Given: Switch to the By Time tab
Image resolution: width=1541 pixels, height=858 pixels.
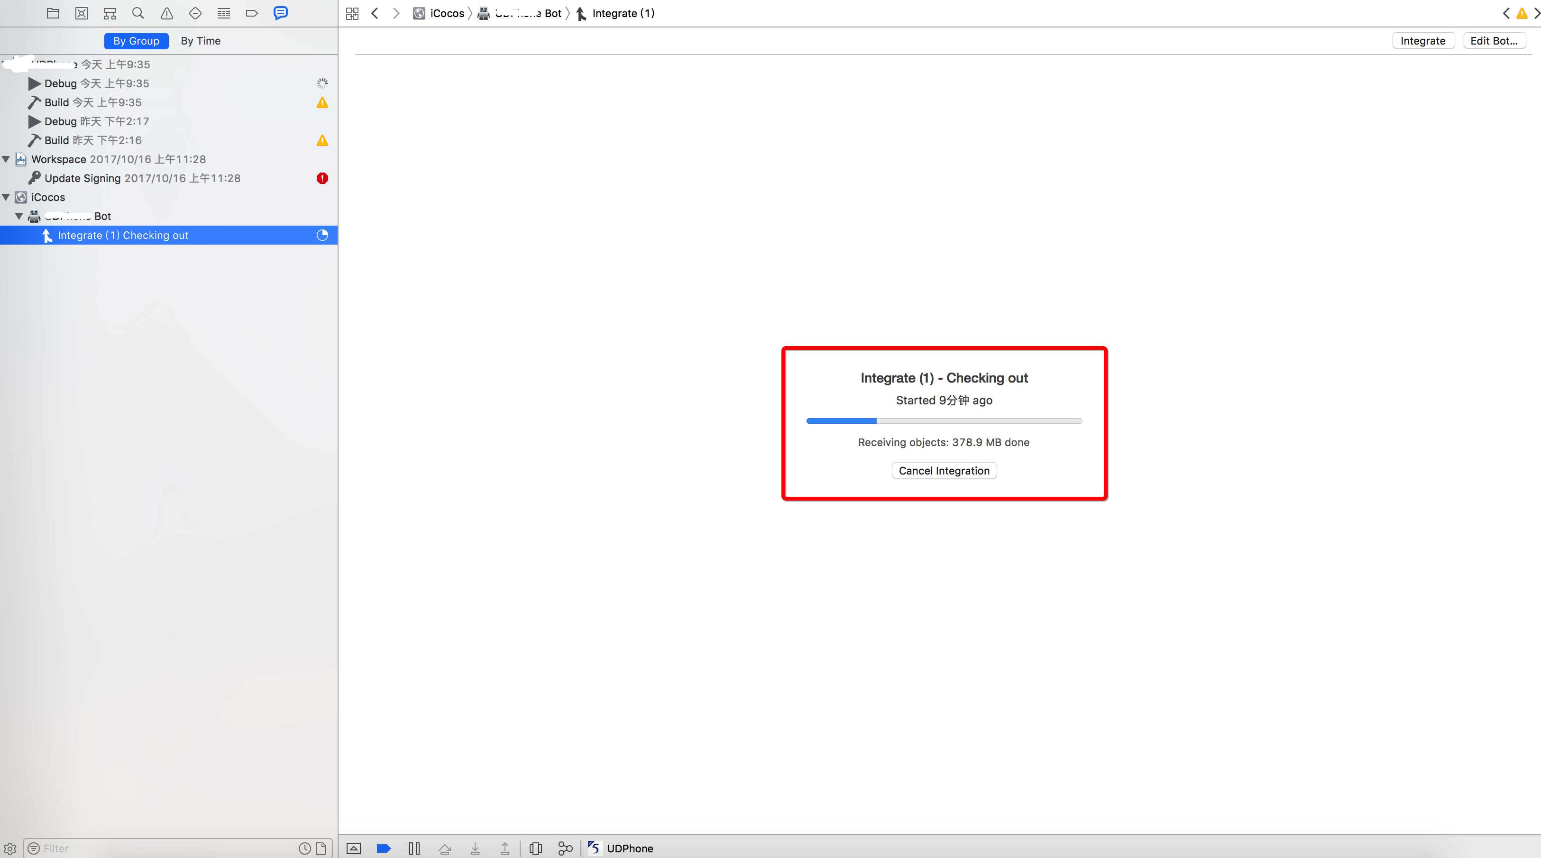Looking at the screenshot, I should coord(201,41).
